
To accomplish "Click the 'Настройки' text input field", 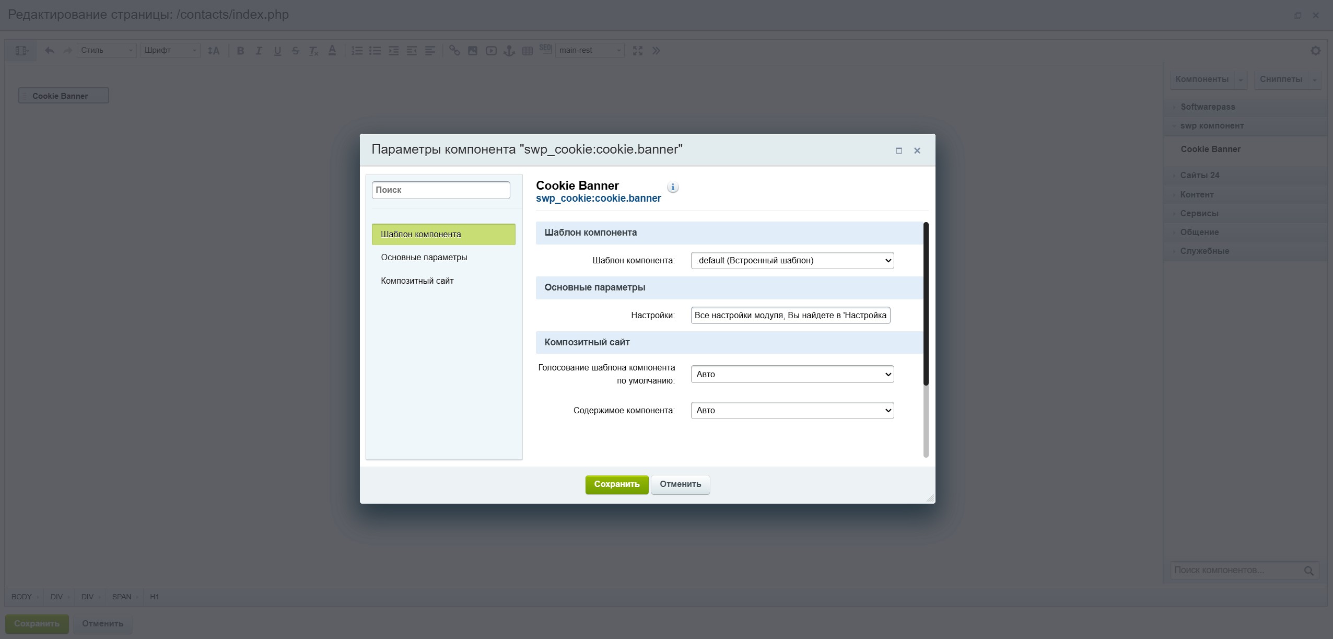I will 790,315.
